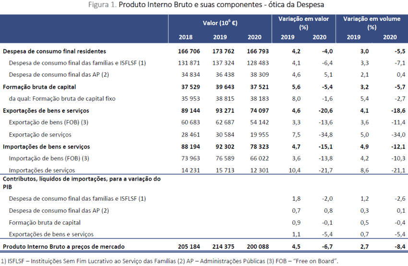
Task: Click the value 74 097
Action: [259, 110]
